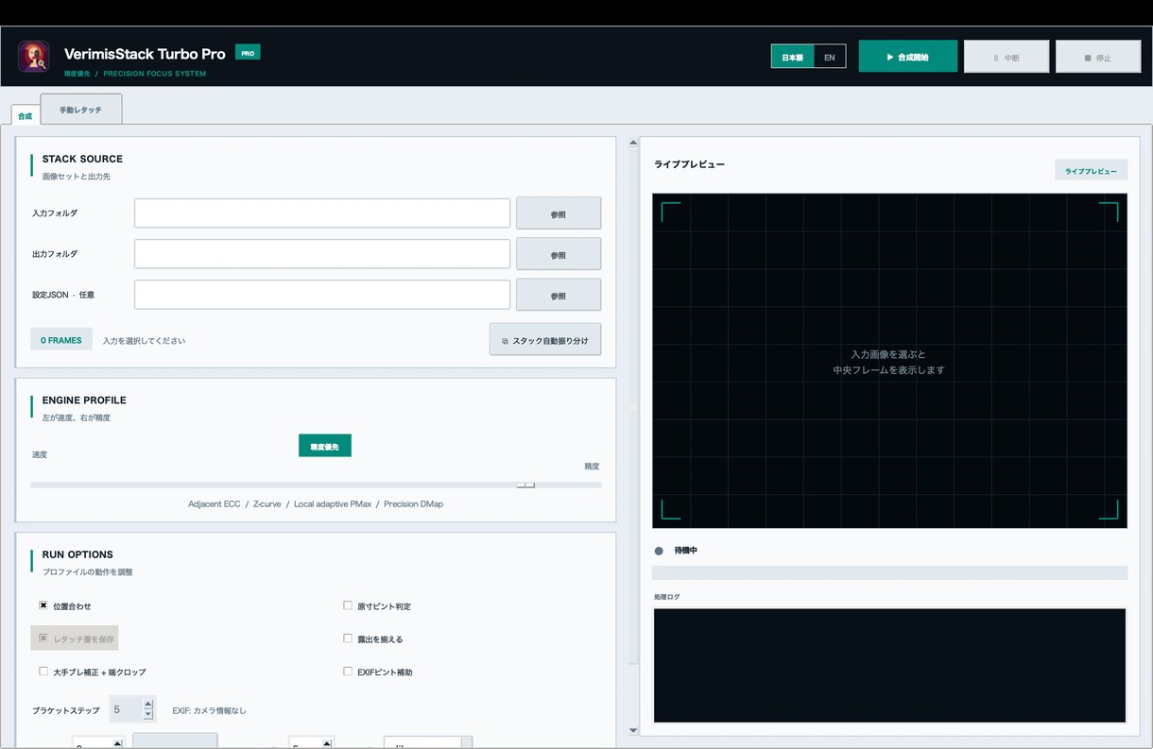This screenshot has height=749, width=1153.
Task: Click the VerimisStack app logo icon
Action: [x=34, y=57]
